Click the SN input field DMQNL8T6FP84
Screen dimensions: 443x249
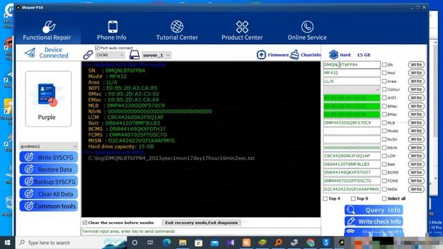pyautogui.click(x=352, y=64)
